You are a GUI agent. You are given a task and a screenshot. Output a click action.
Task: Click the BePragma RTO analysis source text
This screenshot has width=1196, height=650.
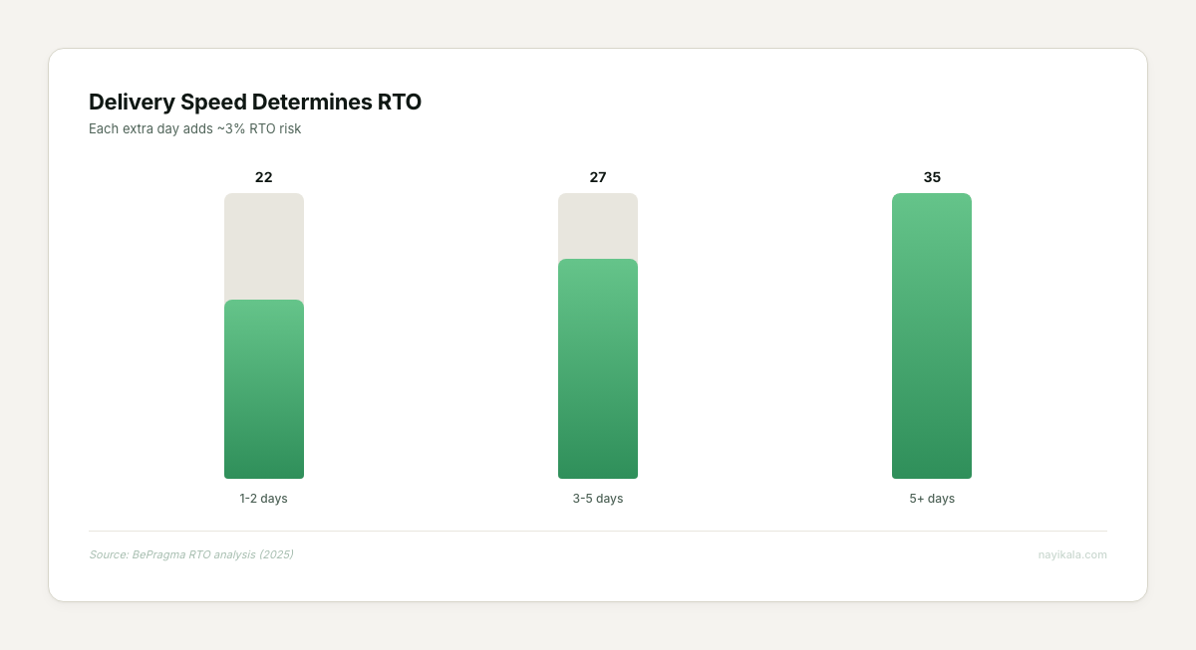192,554
